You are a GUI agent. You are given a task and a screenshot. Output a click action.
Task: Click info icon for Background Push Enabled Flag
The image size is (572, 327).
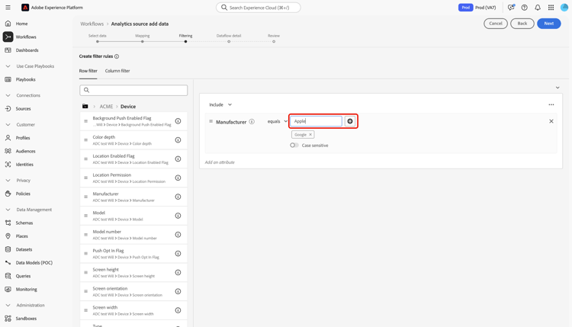[x=178, y=121]
